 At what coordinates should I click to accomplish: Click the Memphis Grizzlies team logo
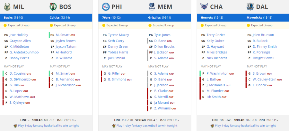click(x=152, y=7)
